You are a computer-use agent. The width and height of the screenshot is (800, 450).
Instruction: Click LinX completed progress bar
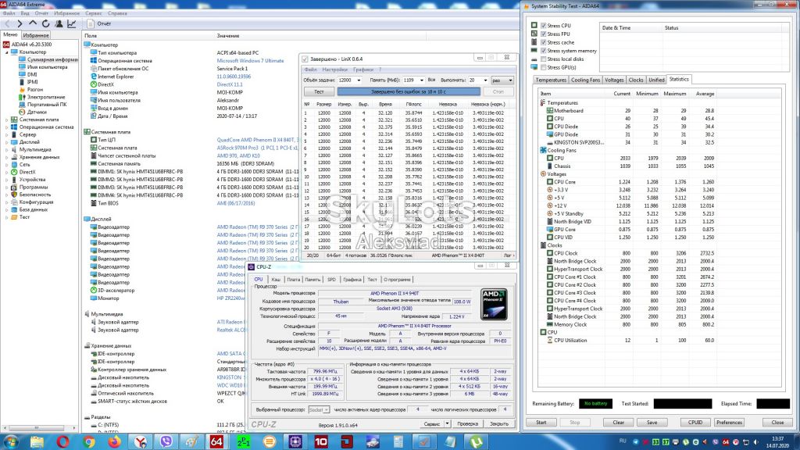click(408, 92)
